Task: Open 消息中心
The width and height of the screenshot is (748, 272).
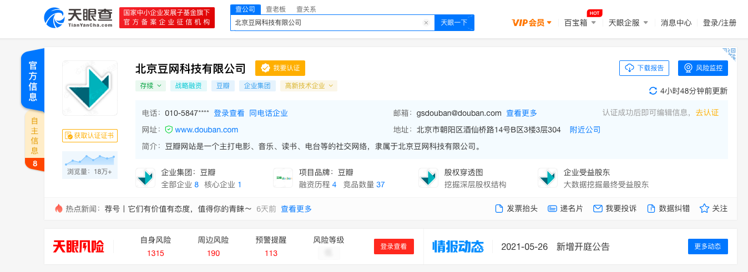Action: tap(676, 23)
